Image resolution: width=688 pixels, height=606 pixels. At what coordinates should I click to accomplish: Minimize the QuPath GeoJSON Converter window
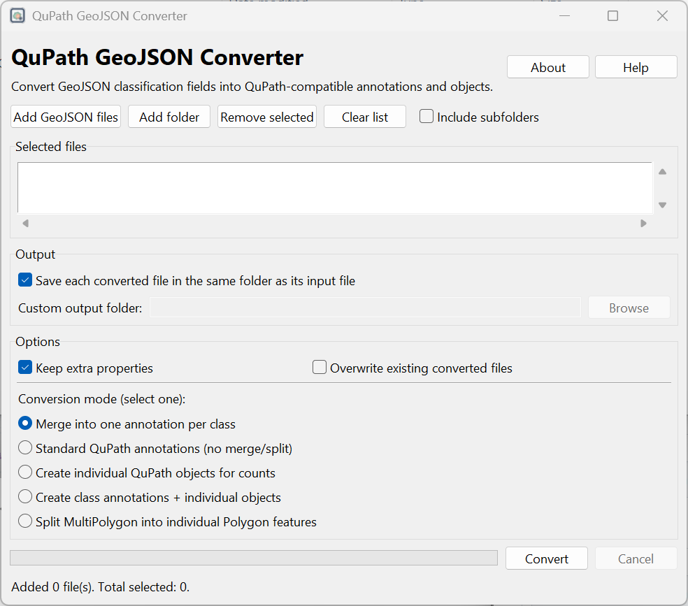tap(564, 16)
